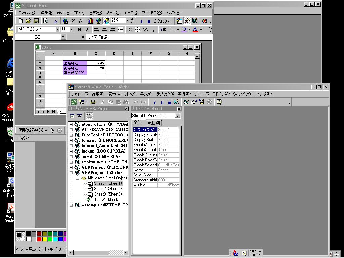Viewport: 344px width, 258px height.
Task: Toggle Center alignment in Excel toolbar
Action: point(104,30)
